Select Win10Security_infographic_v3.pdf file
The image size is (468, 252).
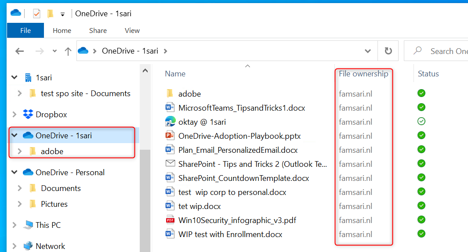coord(237,220)
